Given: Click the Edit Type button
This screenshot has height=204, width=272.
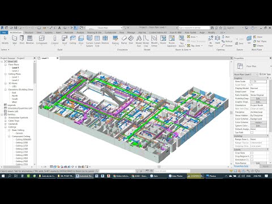Looking at the screenshot, I should click(265, 74).
